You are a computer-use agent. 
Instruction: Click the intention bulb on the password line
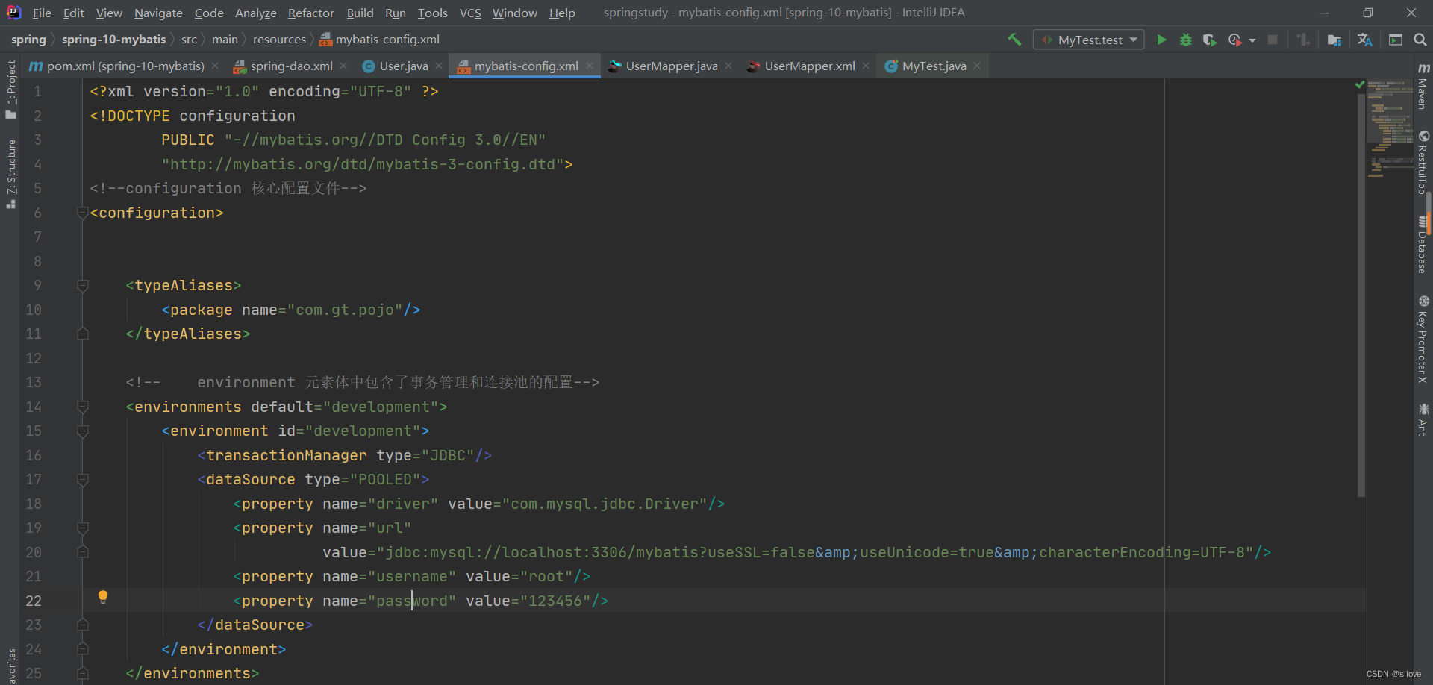pyautogui.click(x=103, y=597)
